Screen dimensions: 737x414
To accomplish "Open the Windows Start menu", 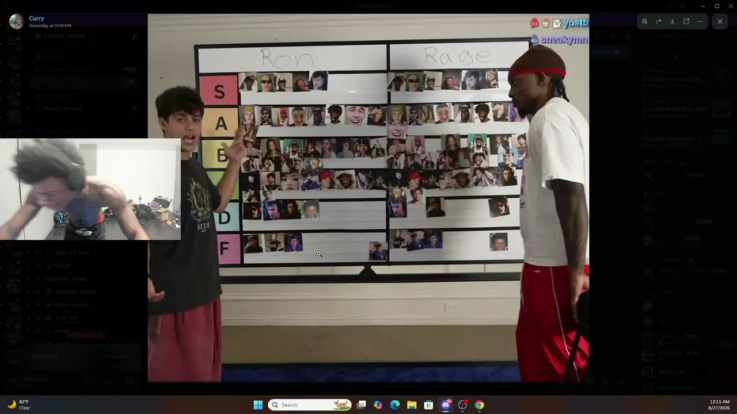I will [x=258, y=405].
